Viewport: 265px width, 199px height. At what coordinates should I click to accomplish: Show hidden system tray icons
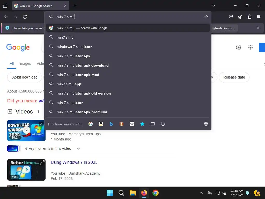(201, 193)
